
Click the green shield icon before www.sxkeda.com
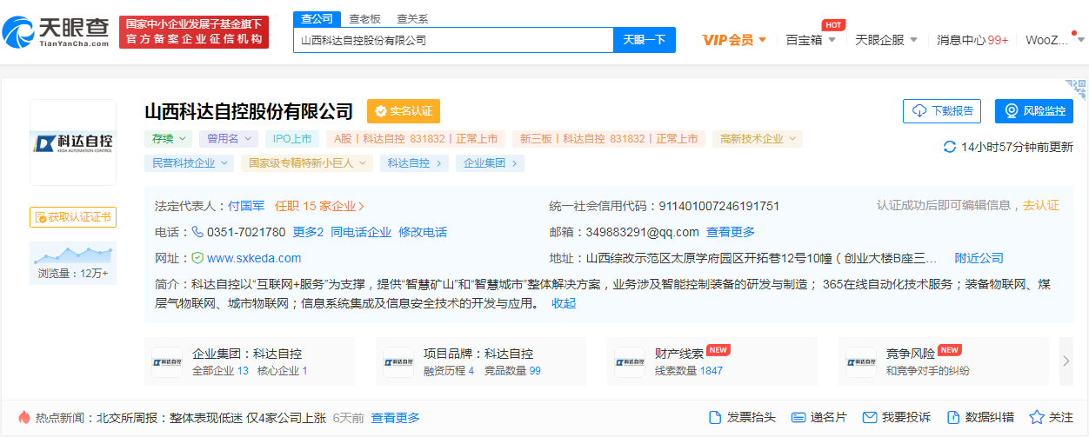(197, 258)
